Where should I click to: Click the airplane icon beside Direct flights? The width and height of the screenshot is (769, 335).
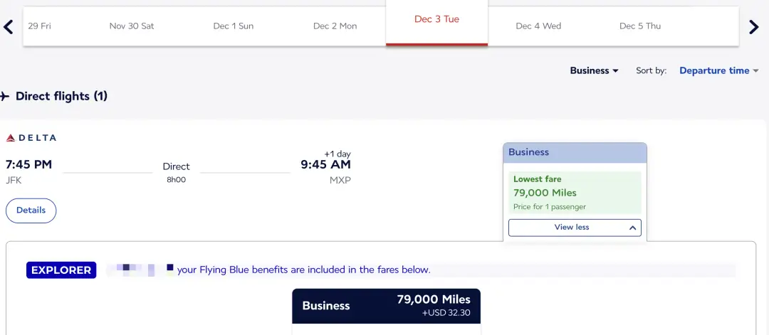click(5, 96)
